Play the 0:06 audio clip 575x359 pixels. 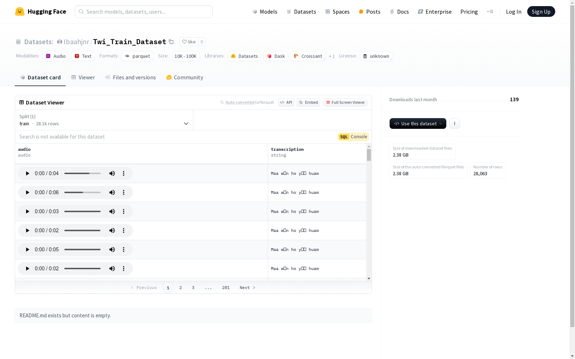27,192
